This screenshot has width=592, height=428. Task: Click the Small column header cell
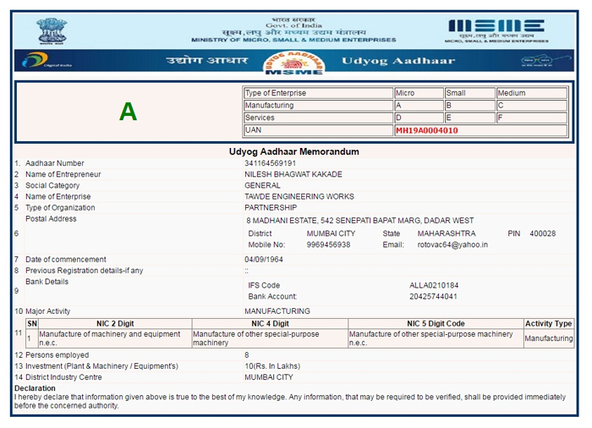click(x=469, y=93)
